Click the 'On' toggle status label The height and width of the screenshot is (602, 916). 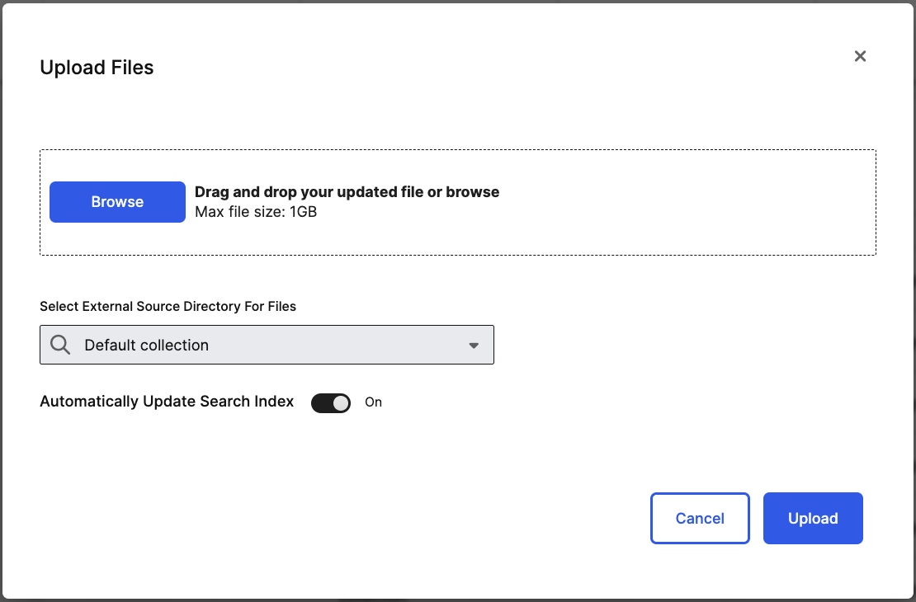point(374,402)
